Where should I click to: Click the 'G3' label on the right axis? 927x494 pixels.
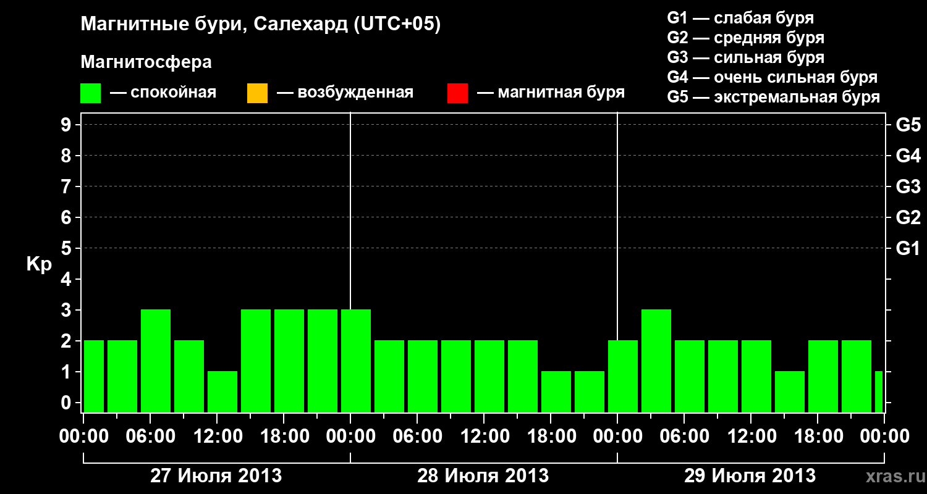[x=908, y=186]
